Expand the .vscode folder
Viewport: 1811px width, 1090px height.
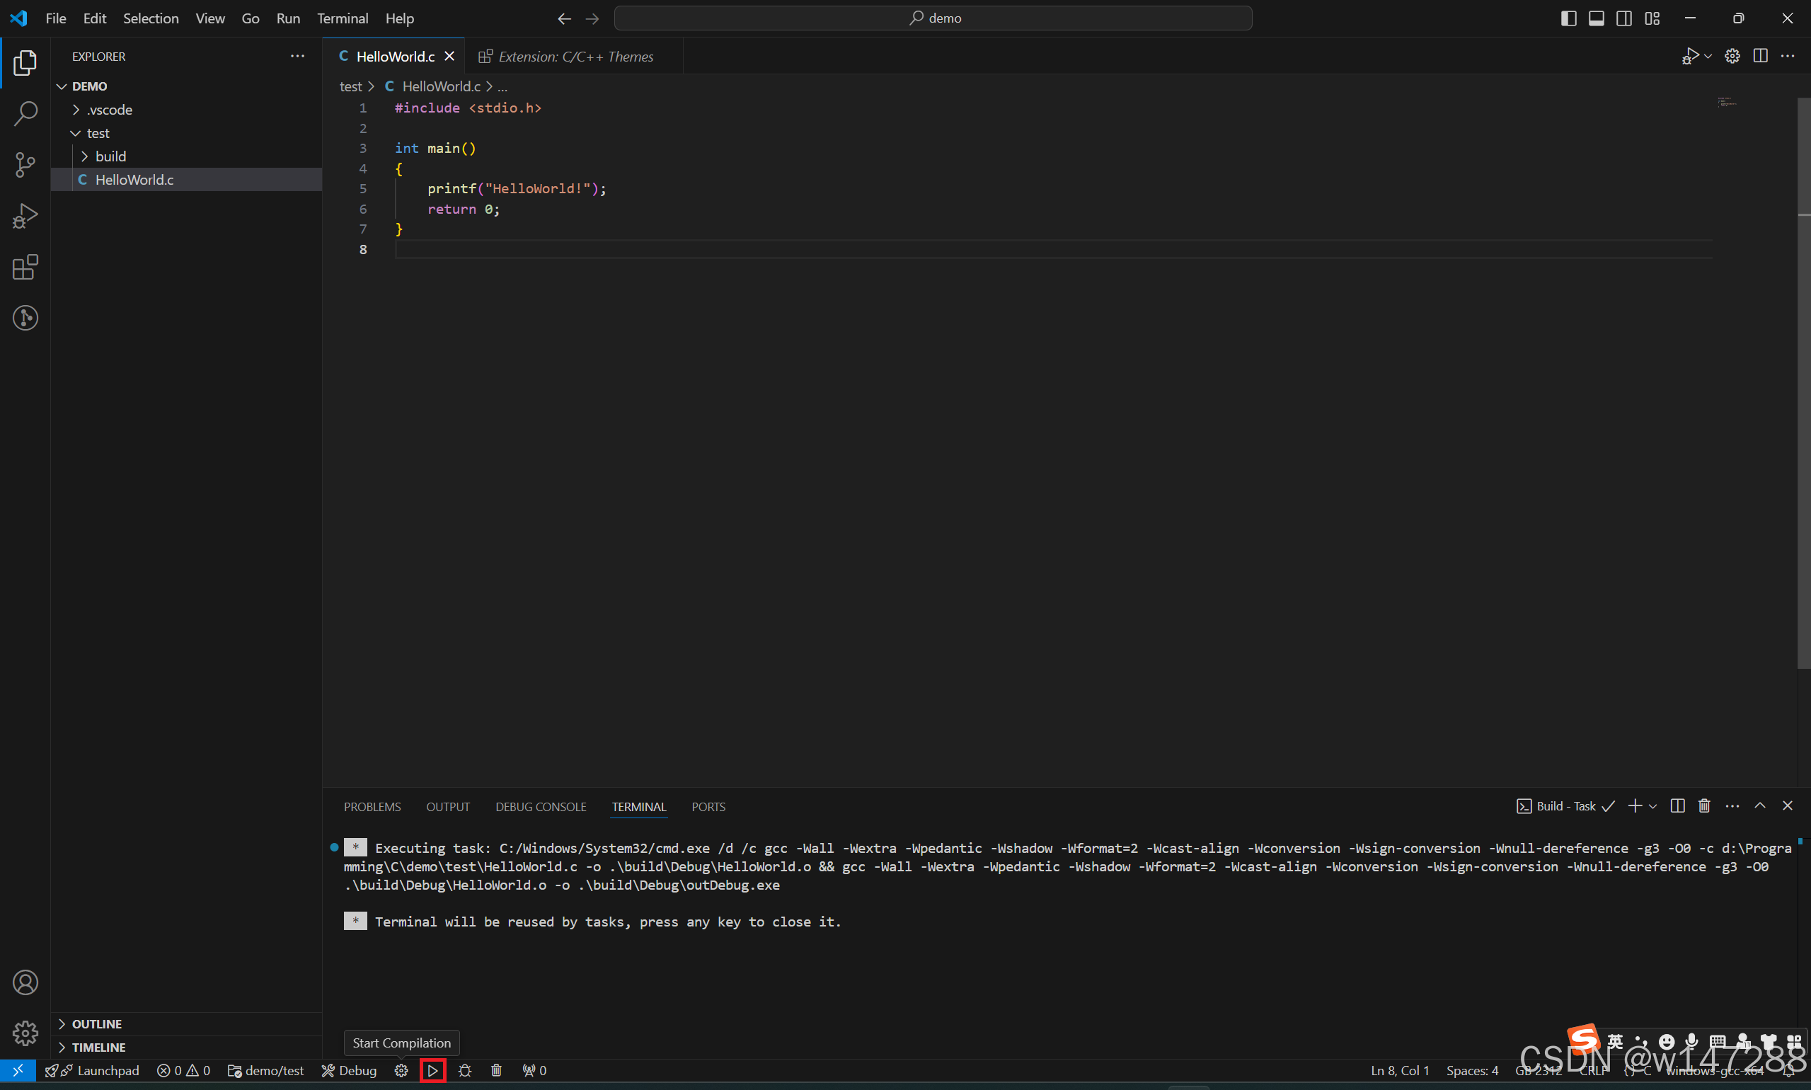[x=110, y=110]
